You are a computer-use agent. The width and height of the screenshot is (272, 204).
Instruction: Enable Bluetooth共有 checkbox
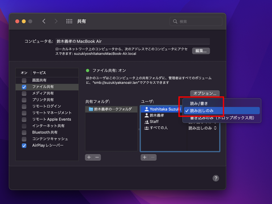coord(24,133)
